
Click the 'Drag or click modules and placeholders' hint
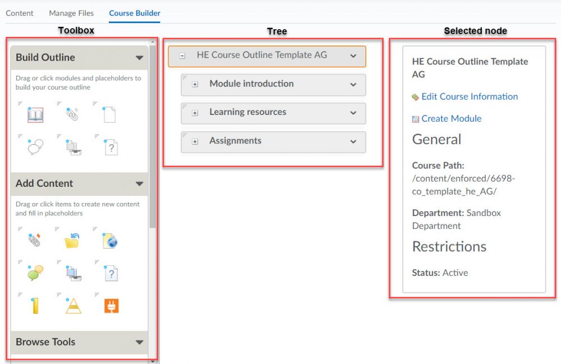coord(79,82)
